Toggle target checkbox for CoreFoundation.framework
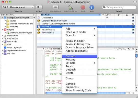Viewport: 138px width, 98px height. point(133,21)
